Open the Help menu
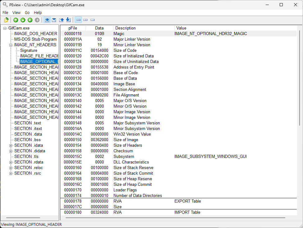Screen dimensions: 303x228 38,13
